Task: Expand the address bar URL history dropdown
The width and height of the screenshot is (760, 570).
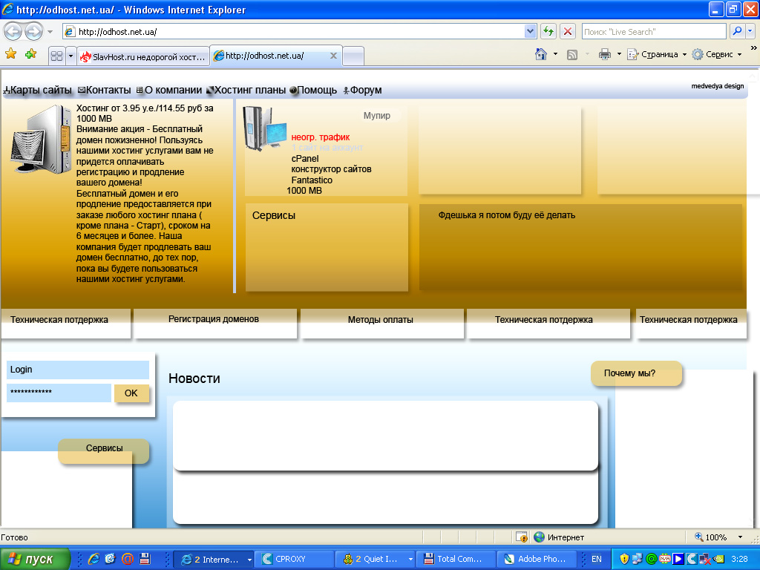Action: pos(530,32)
